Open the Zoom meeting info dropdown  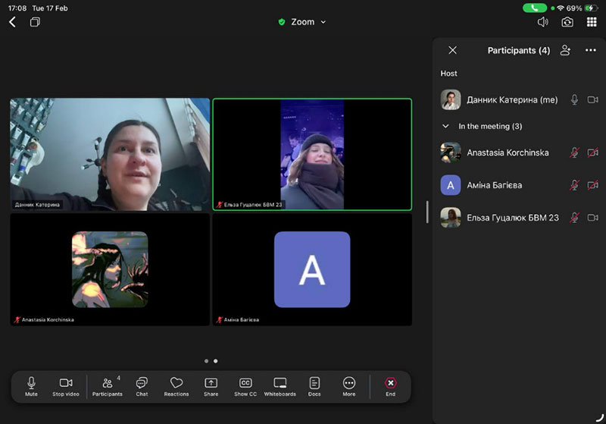(x=303, y=22)
